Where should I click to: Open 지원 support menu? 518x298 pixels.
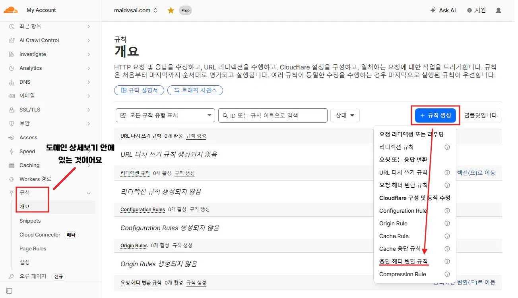476,10
